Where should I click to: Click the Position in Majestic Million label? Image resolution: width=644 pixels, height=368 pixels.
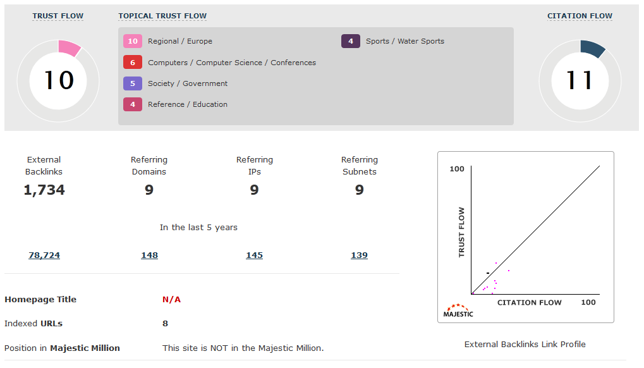pos(62,348)
